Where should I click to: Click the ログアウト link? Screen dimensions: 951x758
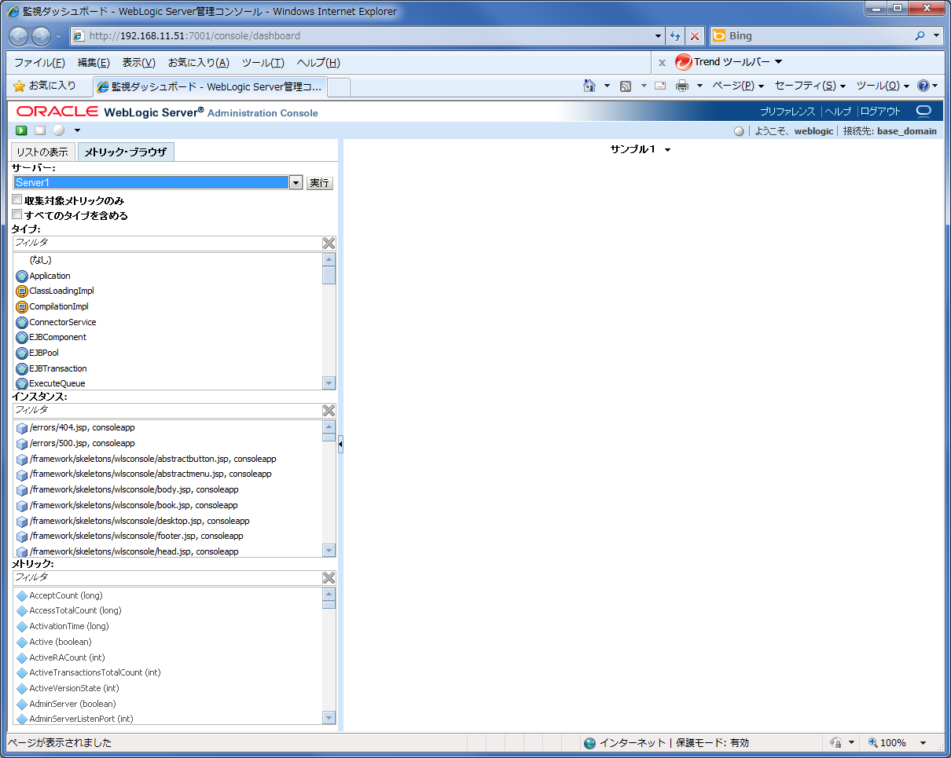click(x=880, y=112)
